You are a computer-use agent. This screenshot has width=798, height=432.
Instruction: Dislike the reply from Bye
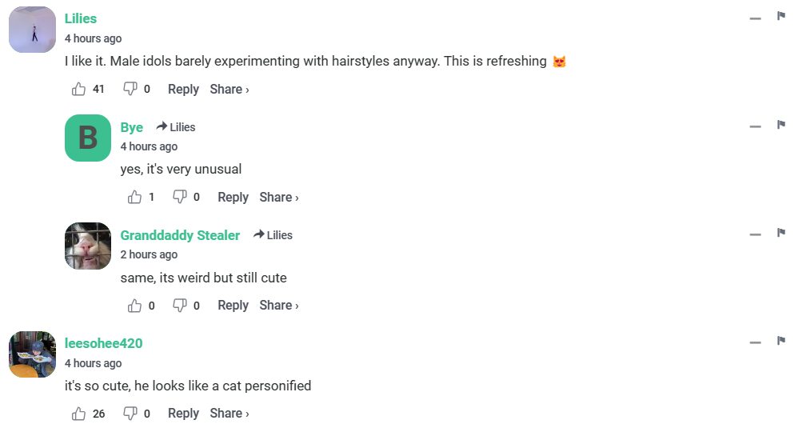(x=180, y=198)
